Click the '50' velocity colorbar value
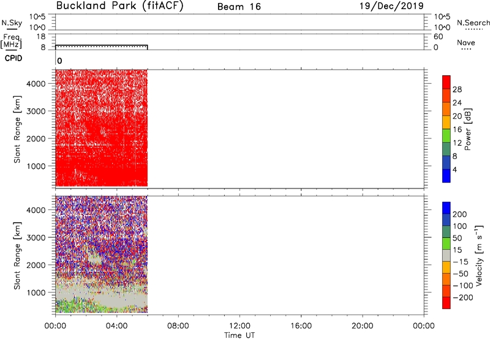This screenshot has height=339, width=490. click(x=457, y=238)
